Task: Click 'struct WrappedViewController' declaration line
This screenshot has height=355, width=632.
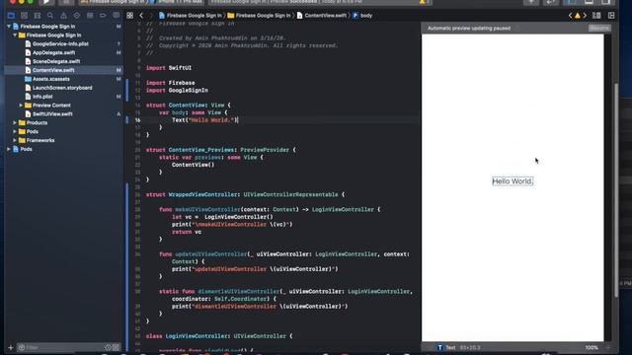Action: (245, 194)
